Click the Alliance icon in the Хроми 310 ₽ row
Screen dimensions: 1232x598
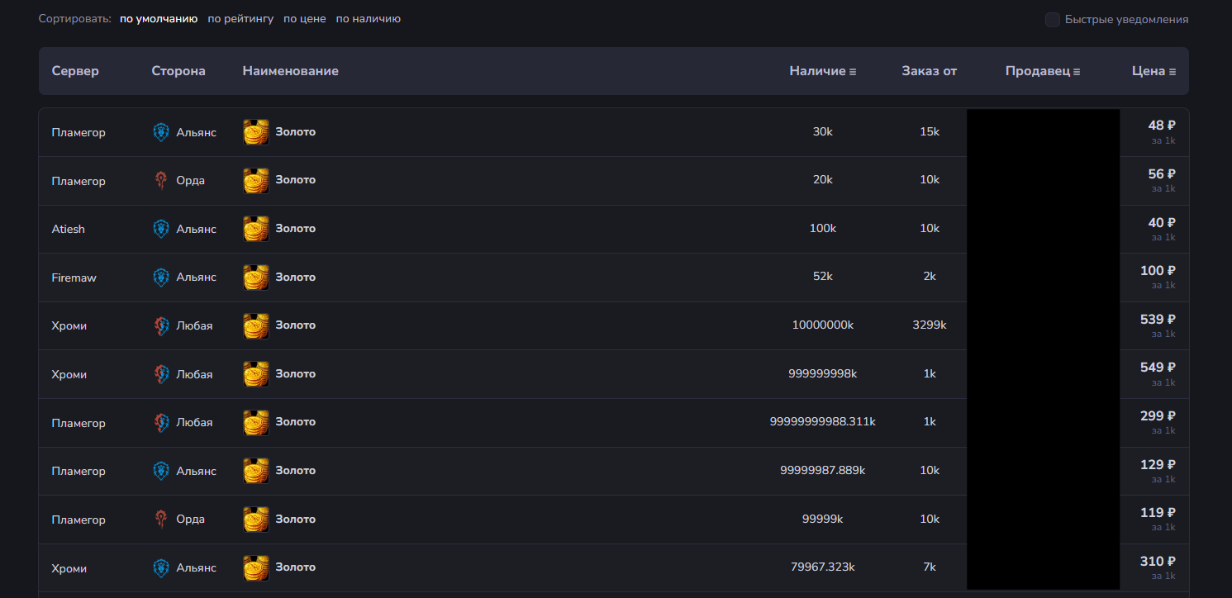tap(161, 568)
